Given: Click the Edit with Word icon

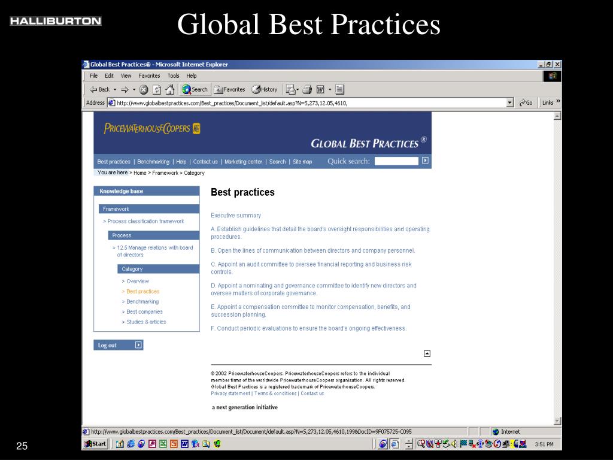Looking at the screenshot, I should 320,90.
